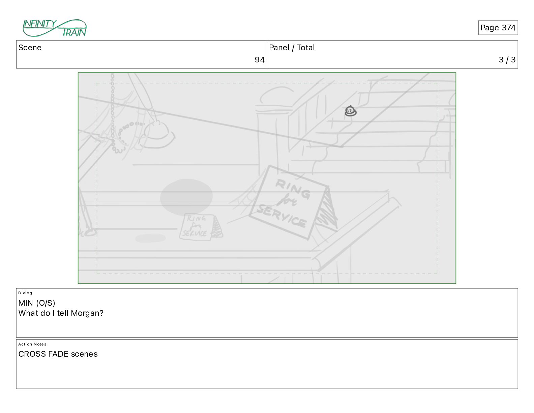The height and width of the screenshot is (413, 534).
Task: Select the CROSS FADE scenes note
Action: click(x=58, y=354)
